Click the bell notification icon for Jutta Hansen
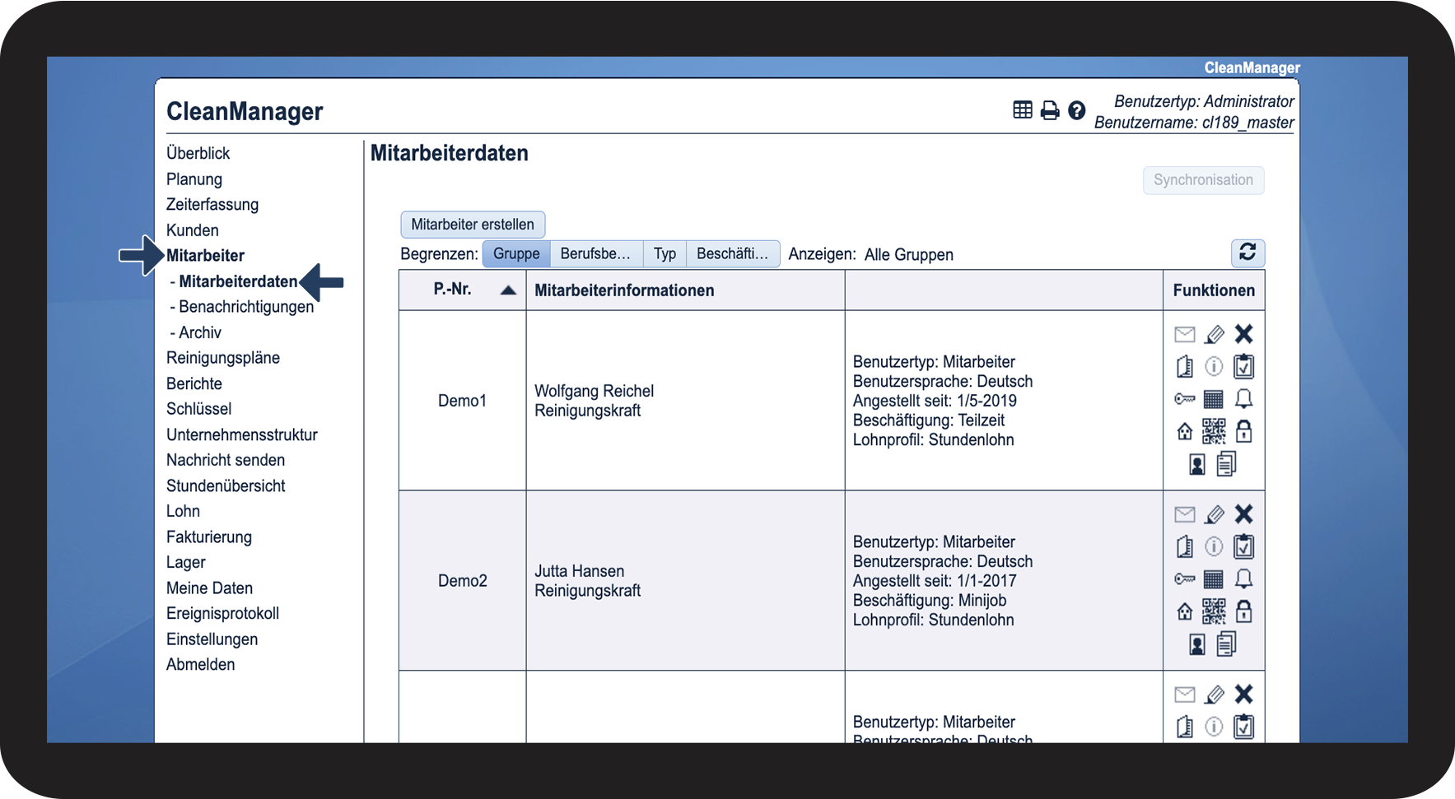 click(1244, 579)
